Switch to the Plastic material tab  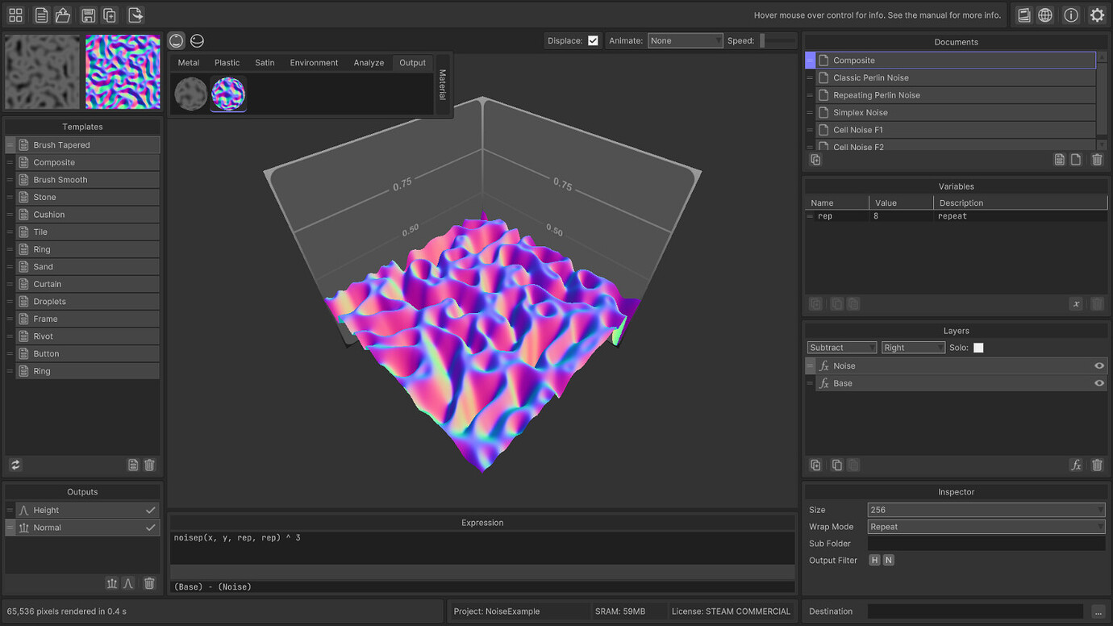227,62
